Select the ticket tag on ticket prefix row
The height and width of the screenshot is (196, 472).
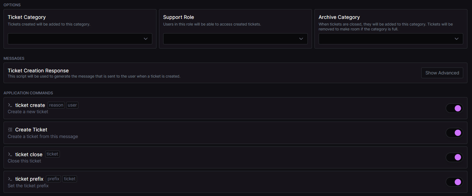[70, 179]
